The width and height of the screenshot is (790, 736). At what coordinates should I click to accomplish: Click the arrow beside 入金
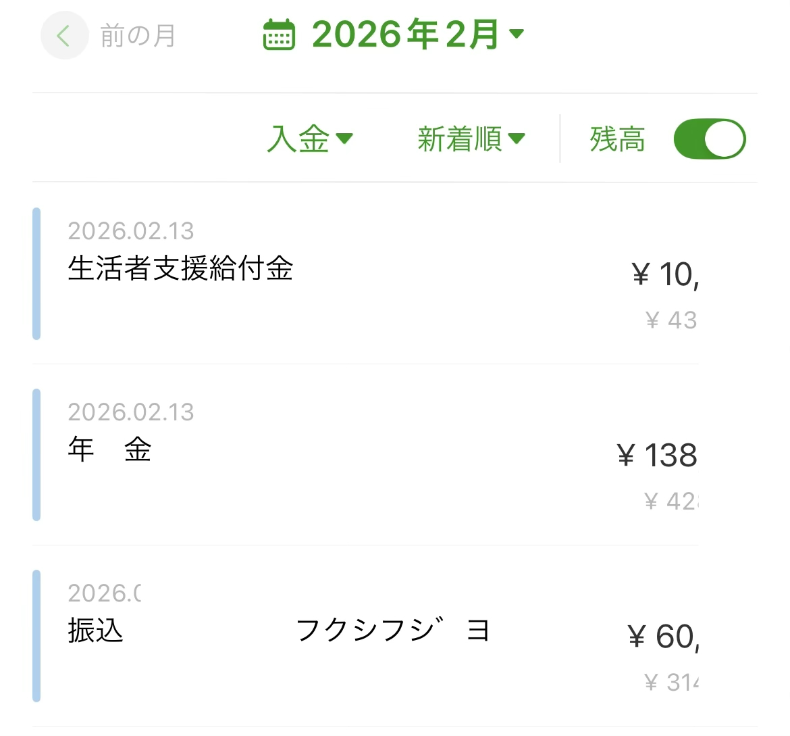click(x=344, y=139)
